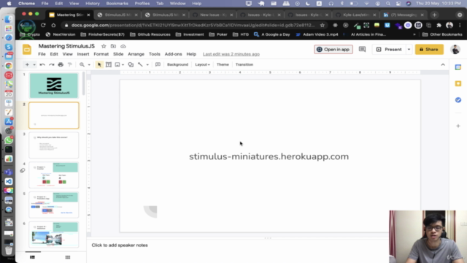
Task: Open the Theme panel
Action: (x=223, y=64)
